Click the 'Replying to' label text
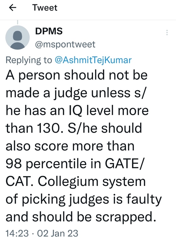The image size is (176, 243). [29, 60]
